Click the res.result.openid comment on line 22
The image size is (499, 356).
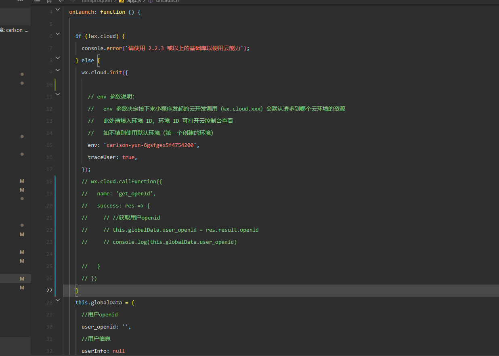[x=170, y=230]
